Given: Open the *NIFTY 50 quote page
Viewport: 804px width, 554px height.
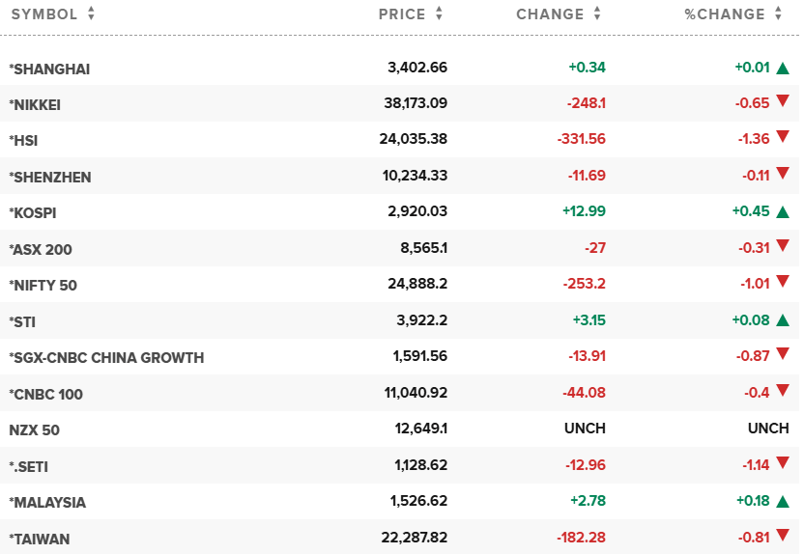Looking at the screenshot, I should 43,286.
